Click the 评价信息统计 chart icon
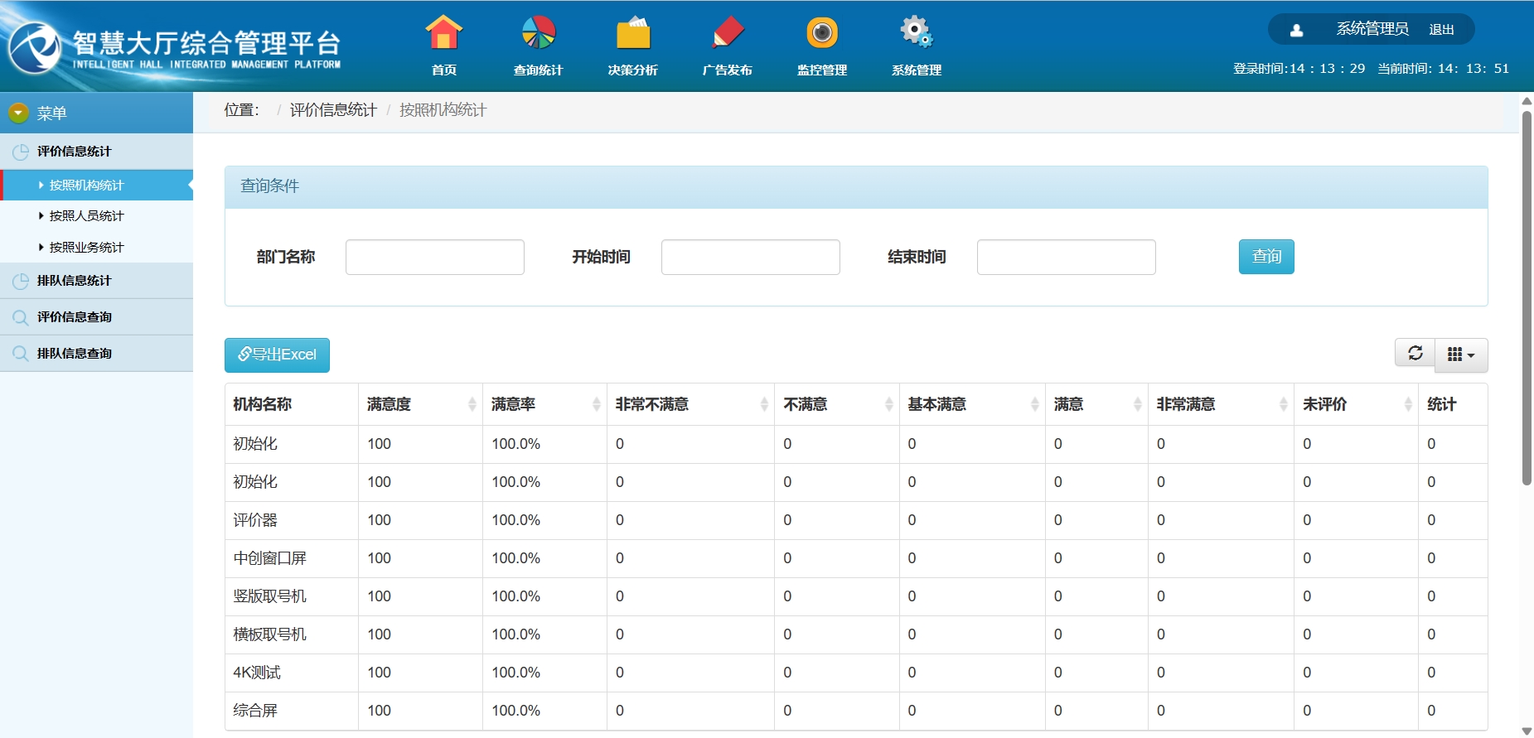Screen dimensions: 1534x738 pyautogui.click(x=21, y=152)
